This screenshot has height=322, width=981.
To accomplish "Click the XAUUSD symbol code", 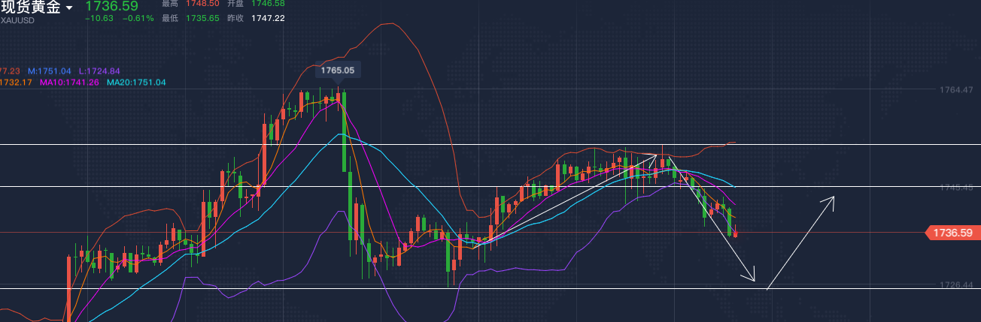I will (x=17, y=20).
